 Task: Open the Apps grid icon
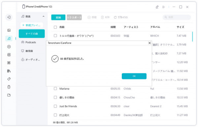coord(9,63)
